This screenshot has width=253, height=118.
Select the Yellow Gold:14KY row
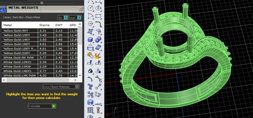[40, 40]
